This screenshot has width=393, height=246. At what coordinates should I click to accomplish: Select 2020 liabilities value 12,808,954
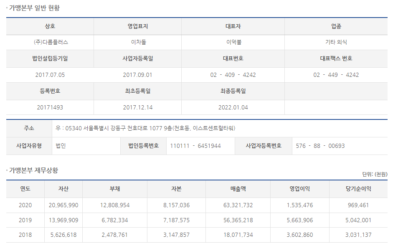(115, 205)
